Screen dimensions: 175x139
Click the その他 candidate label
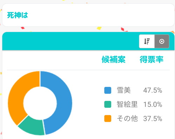[127, 118]
